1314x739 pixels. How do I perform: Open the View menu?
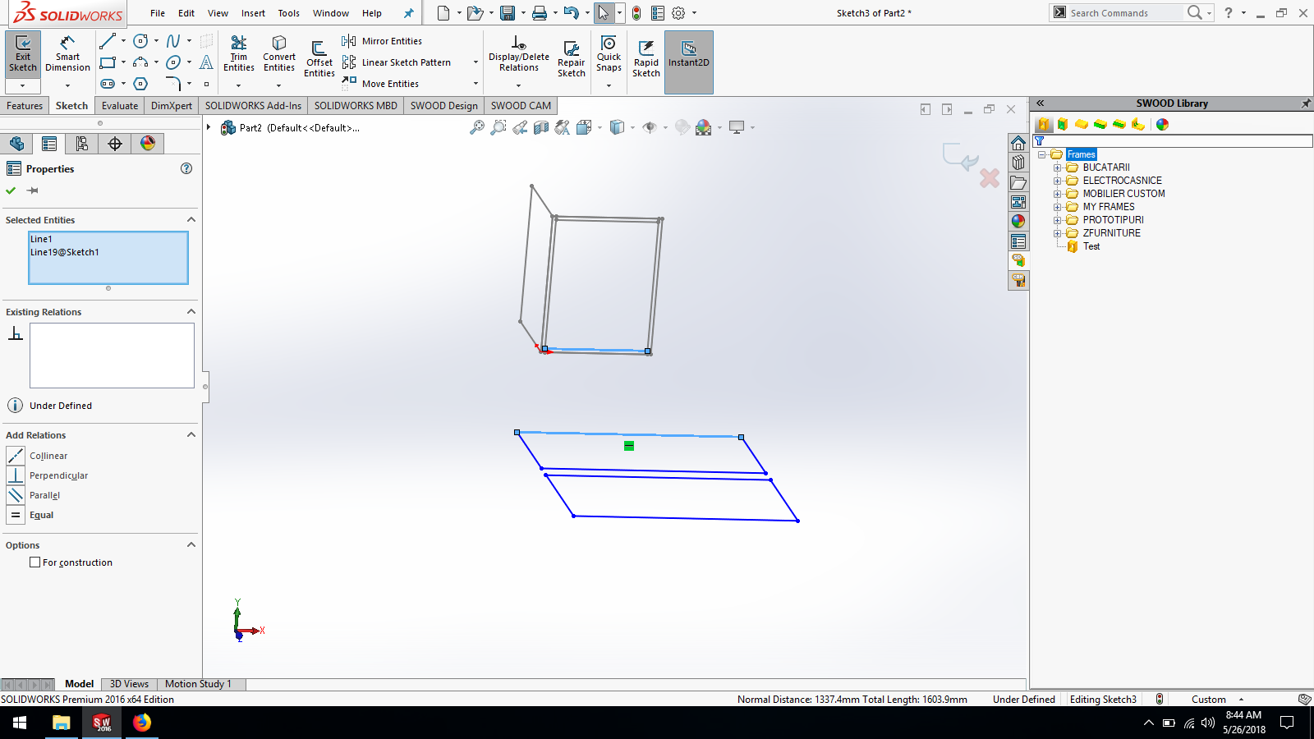point(218,13)
